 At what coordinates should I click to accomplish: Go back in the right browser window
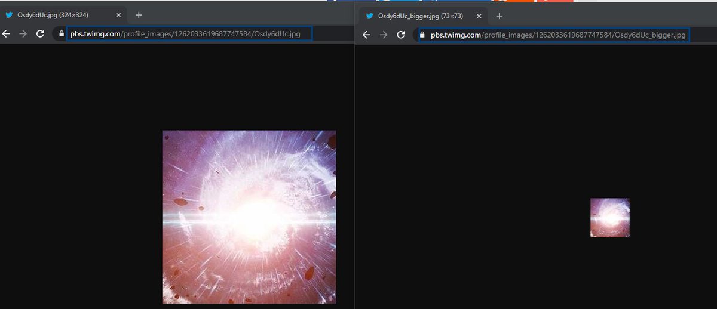(x=367, y=35)
